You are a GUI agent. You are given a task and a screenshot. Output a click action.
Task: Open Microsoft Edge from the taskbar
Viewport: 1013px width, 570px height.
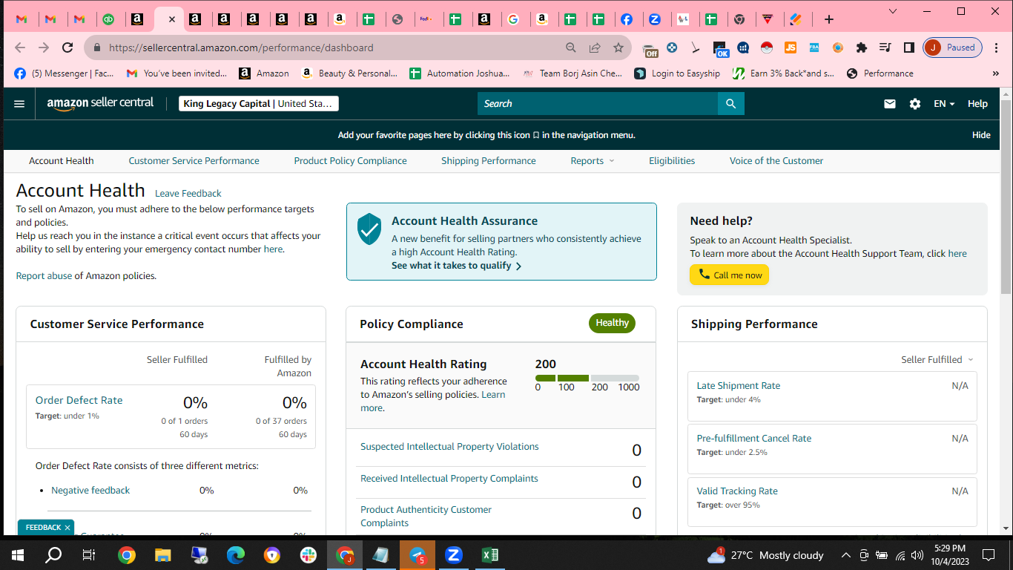(236, 555)
